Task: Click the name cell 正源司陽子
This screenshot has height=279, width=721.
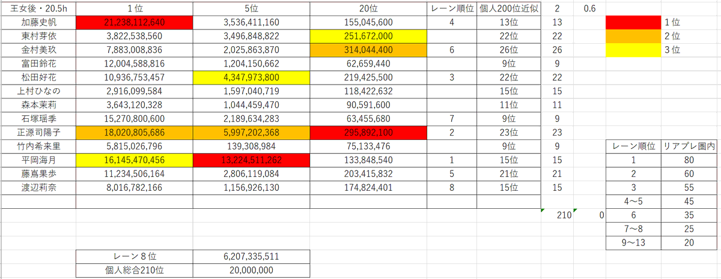Action: coord(39,133)
